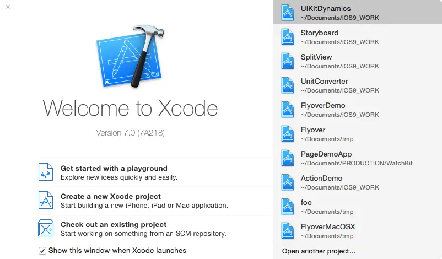Image resolution: width=442 pixels, height=259 pixels.
Task: Uncheck Show this window when Xcode launches
Action: click(42, 251)
